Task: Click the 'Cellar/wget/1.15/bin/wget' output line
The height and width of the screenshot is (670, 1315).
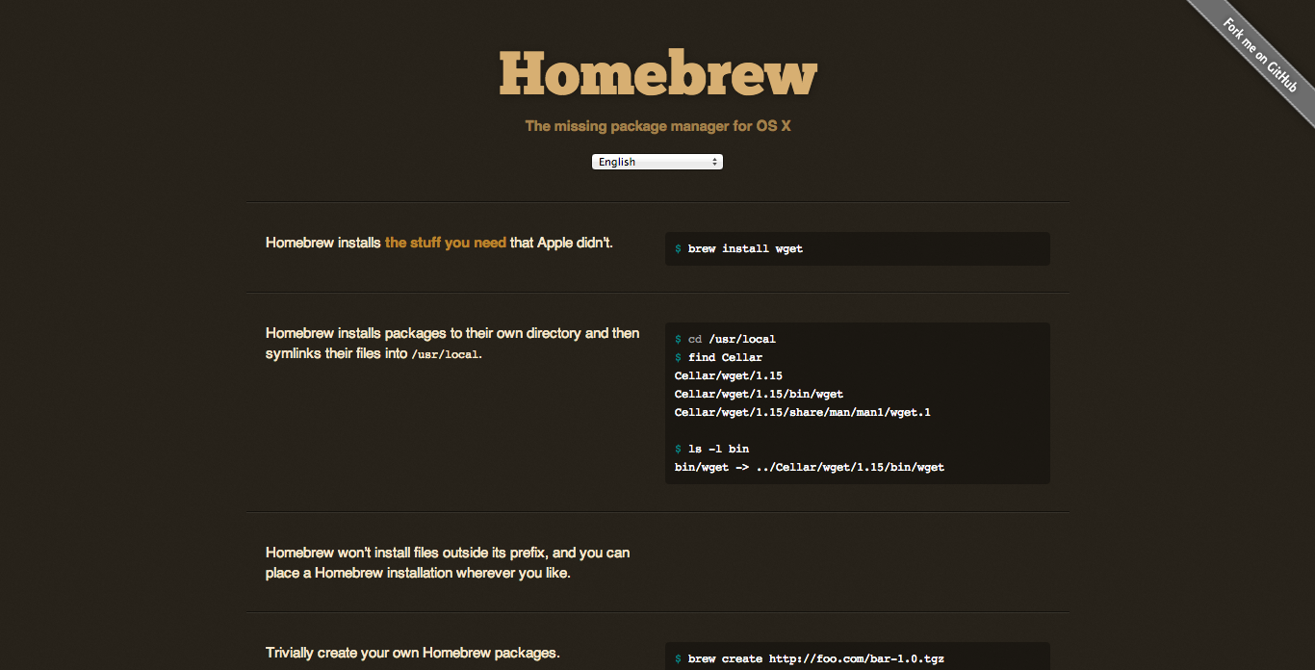Action: point(759,394)
